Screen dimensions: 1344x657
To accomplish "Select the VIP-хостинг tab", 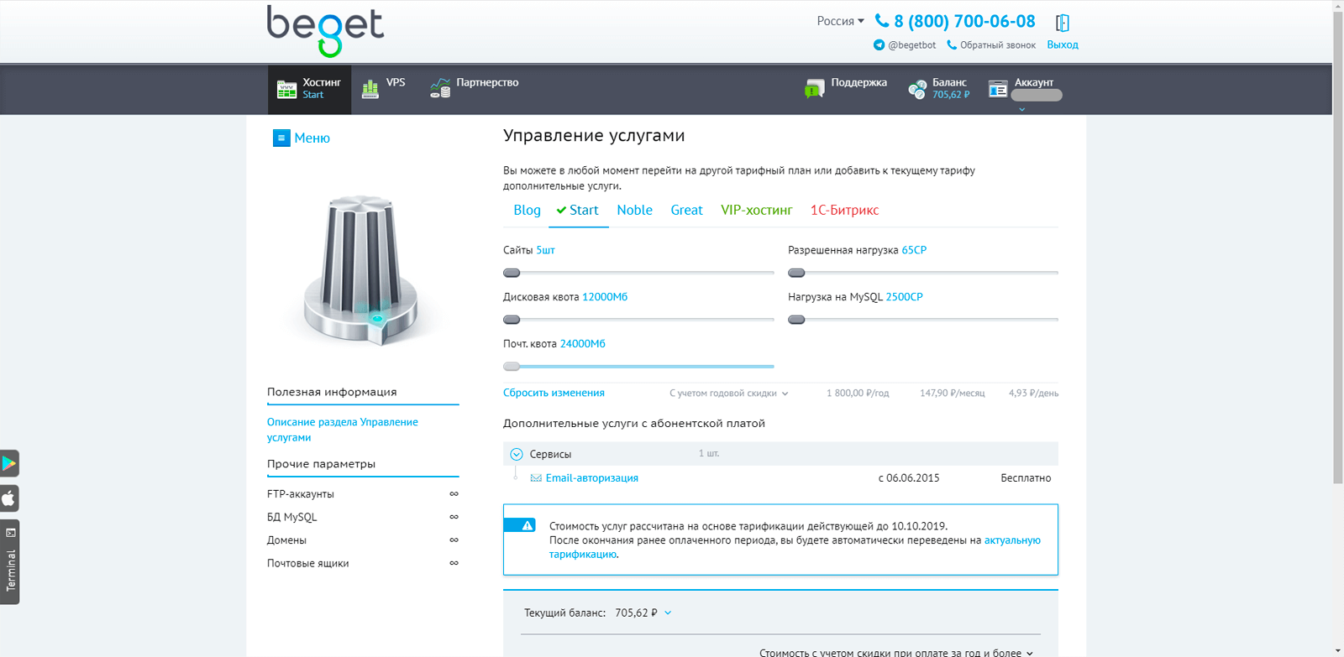I will pyautogui.click(x=756, y=210).
